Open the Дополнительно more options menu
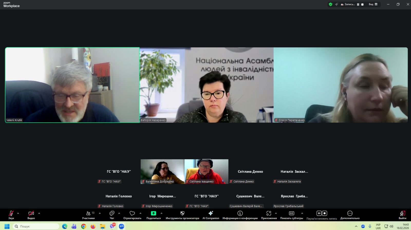Screen dimensions: 411x230 (350, 215)
